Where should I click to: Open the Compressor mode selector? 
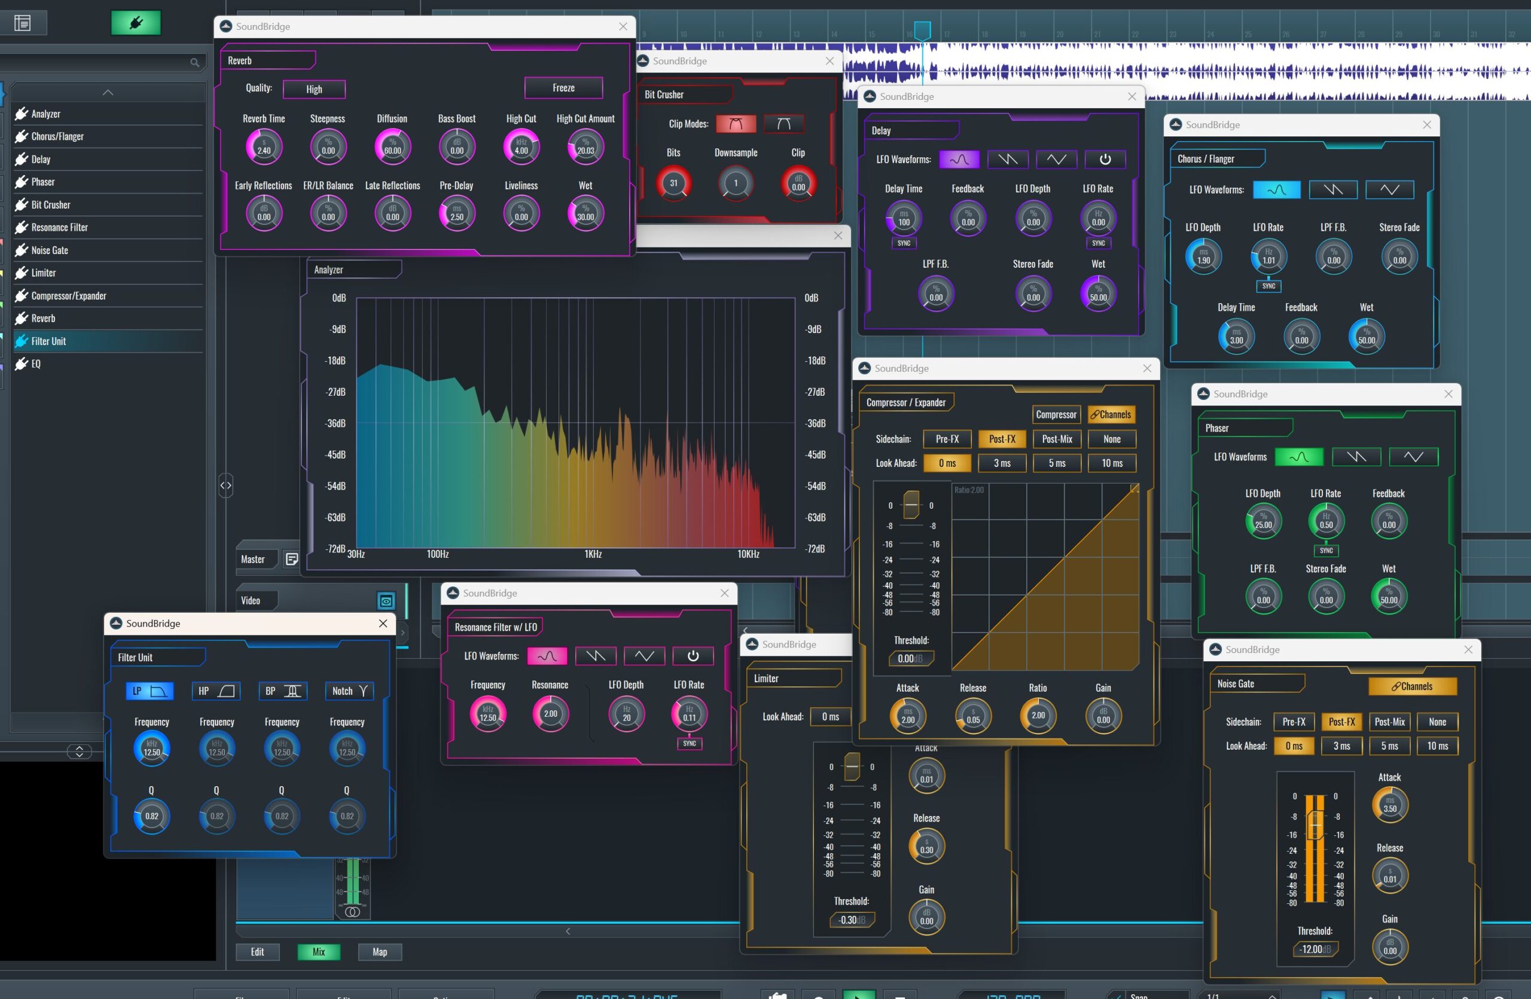click(x=1056, y=415)
